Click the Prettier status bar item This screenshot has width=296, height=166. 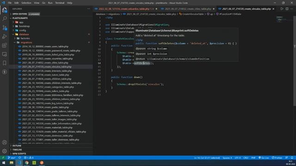(277, 158)
